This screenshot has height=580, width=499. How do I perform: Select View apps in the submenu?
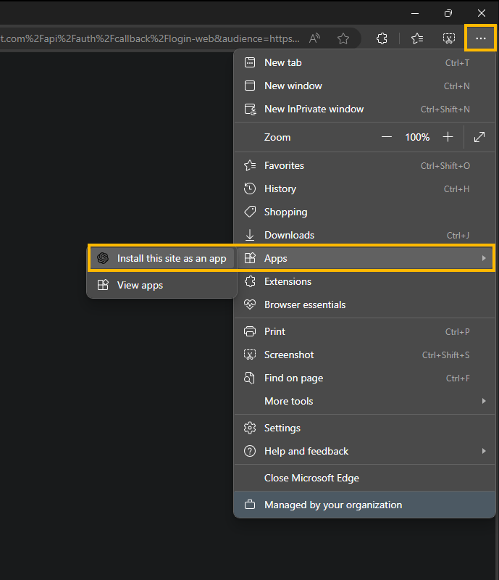(162, 285)
